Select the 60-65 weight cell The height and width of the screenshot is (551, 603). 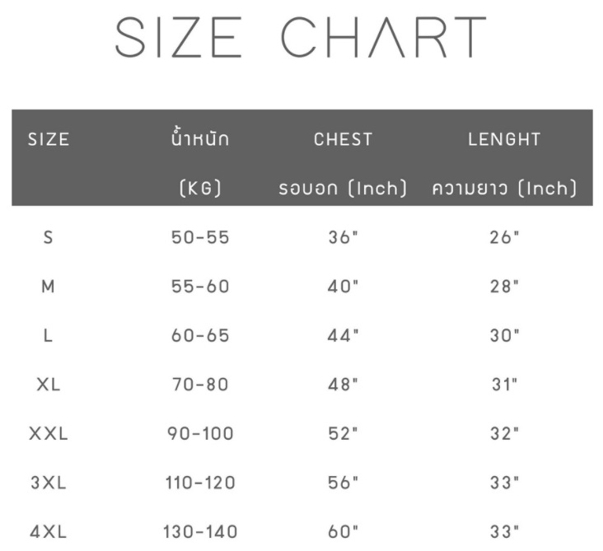point(200,336)
